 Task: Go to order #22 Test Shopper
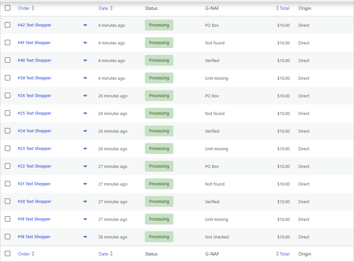(x=34, y=166)
